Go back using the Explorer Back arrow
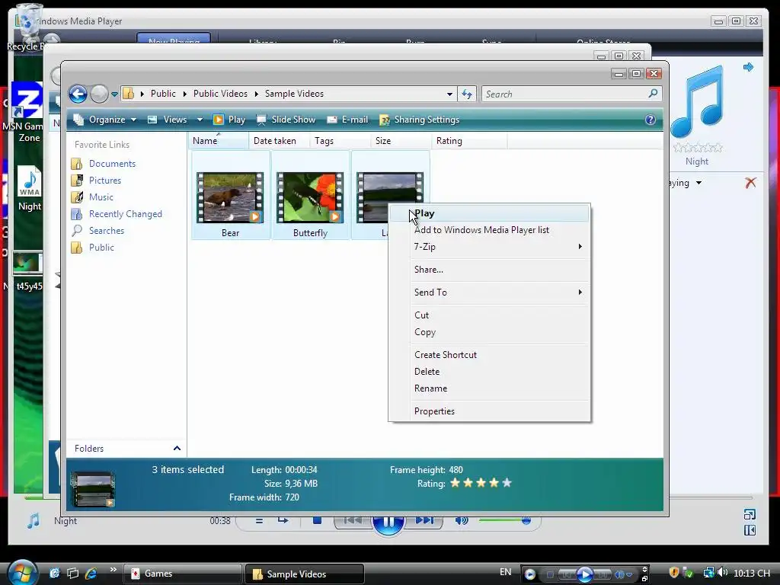This screenshot has height=585, width=780. (78, 94)
